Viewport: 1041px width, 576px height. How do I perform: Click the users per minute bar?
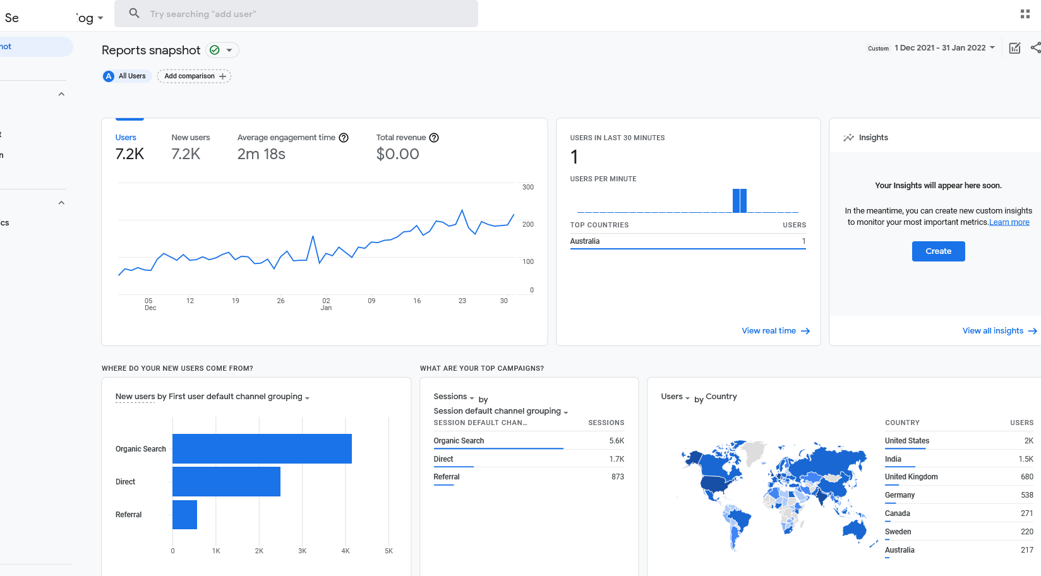click(x=740, y=201)
